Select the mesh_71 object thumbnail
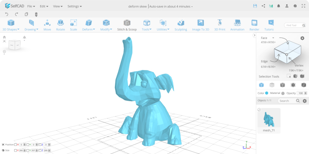Image resolution: width=309 pixels, height=154 pixels. click(269, 120)
